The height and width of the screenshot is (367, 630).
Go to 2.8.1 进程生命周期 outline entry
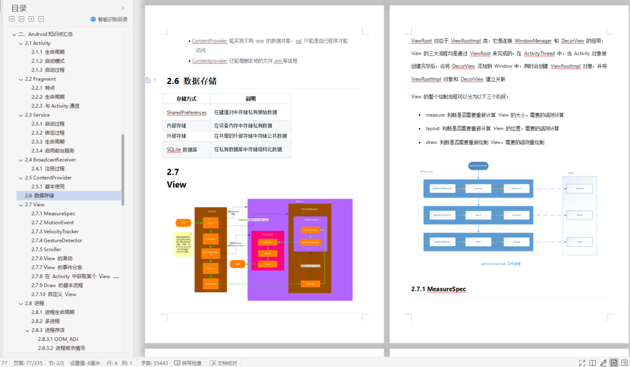click(x=53, y=312)
